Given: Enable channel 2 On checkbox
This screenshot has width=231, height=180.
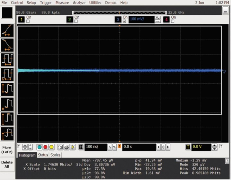Looking at the screenshot, I should point(76,21).
